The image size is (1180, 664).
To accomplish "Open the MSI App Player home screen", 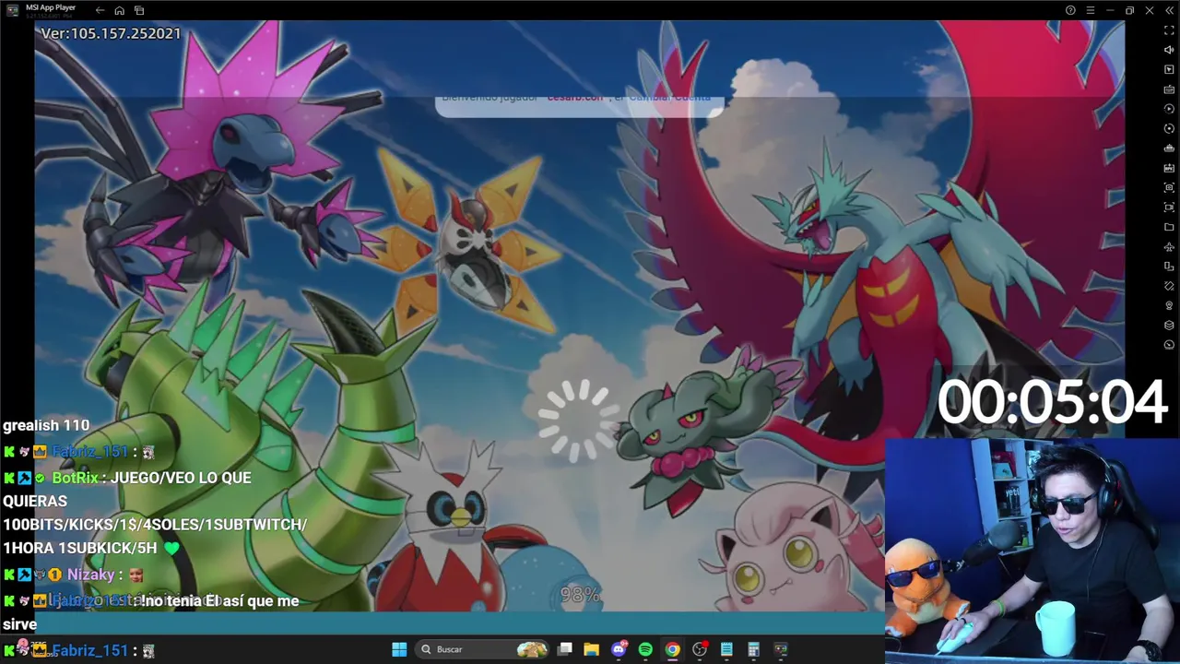I will (120, 10).
